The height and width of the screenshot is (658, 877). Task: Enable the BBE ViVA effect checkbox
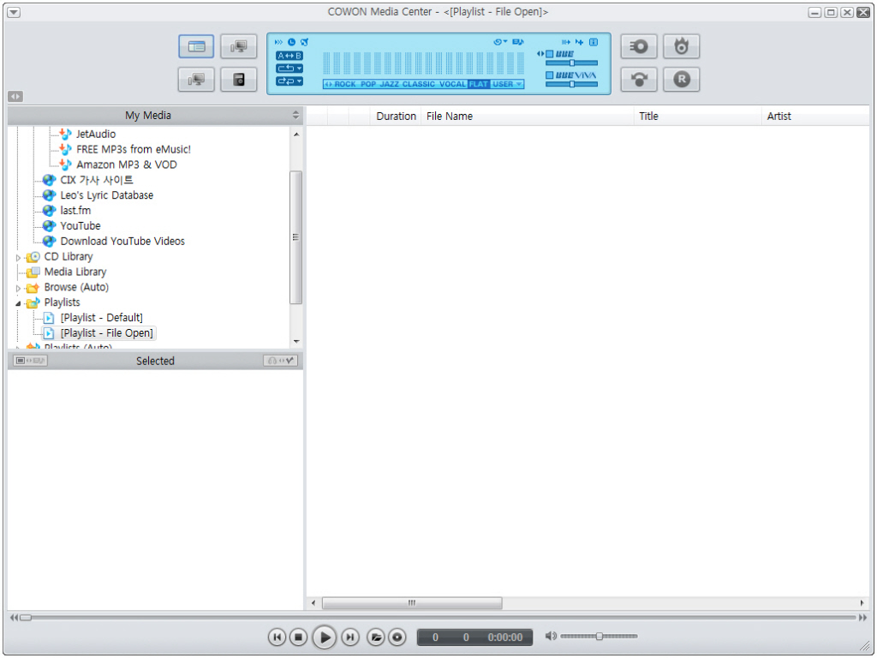pos(549,75)
